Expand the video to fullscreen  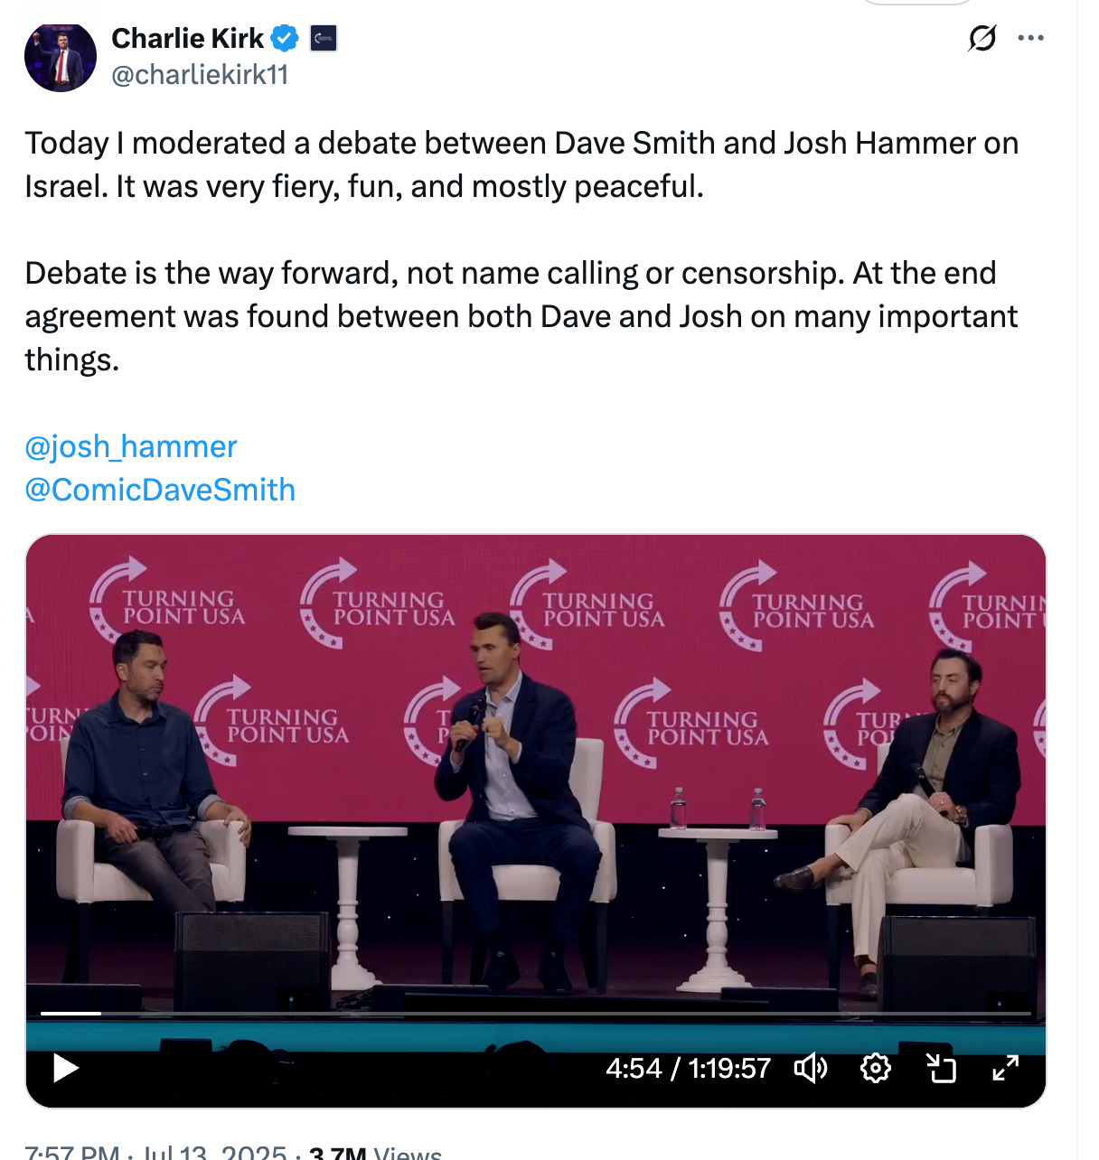(1006, 1068)
